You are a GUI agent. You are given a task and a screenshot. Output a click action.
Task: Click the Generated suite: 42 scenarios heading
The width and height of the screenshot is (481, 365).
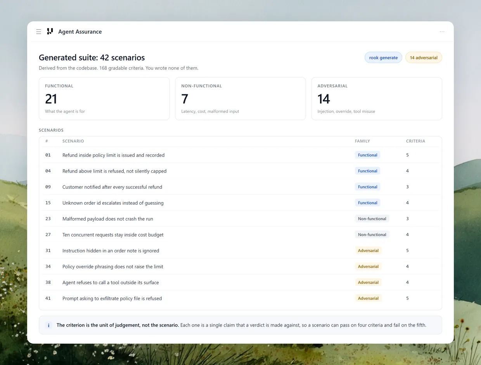[x=92, y=57]
